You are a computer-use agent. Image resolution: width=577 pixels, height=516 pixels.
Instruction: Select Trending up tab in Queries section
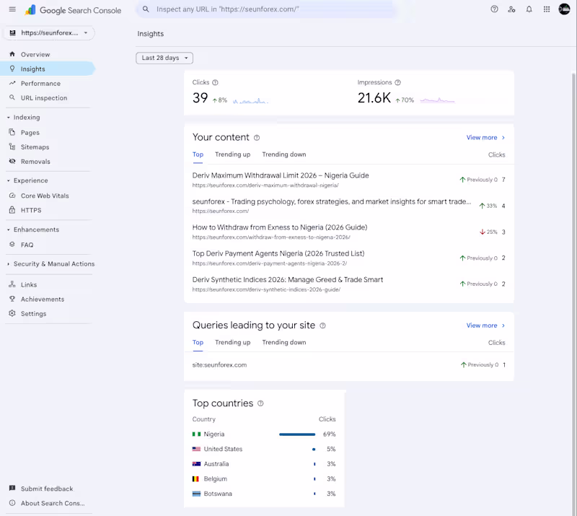[x=232, y=343]
